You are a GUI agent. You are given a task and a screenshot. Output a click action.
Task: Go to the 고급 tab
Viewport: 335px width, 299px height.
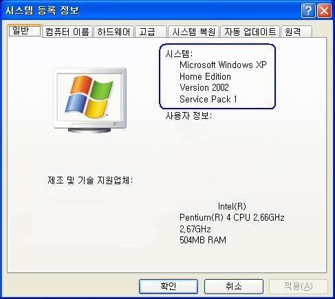click(x=151, y=32)
